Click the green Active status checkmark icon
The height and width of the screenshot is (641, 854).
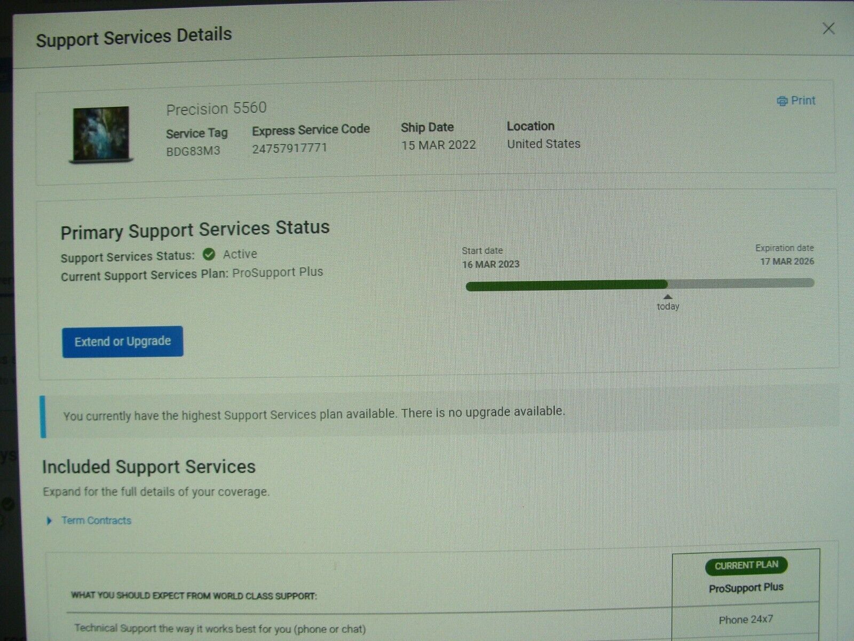click(209, 254)
